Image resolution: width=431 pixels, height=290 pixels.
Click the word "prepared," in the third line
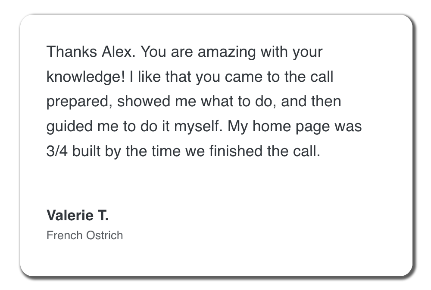pos(79,102)
